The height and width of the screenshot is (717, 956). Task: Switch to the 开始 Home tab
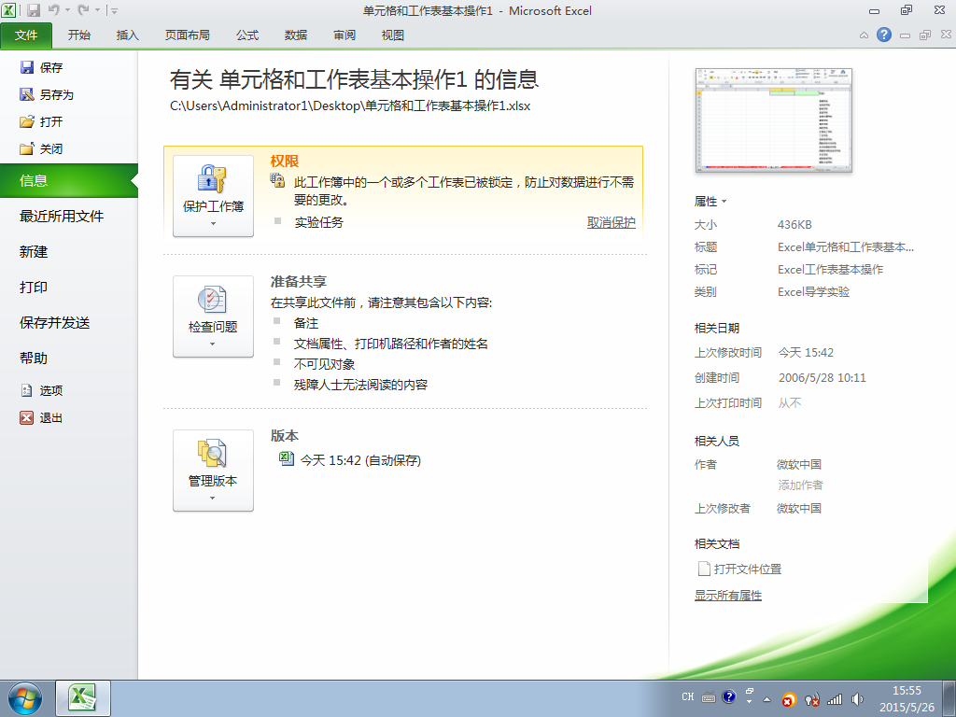pyautogui.click(x=79, y=35)
